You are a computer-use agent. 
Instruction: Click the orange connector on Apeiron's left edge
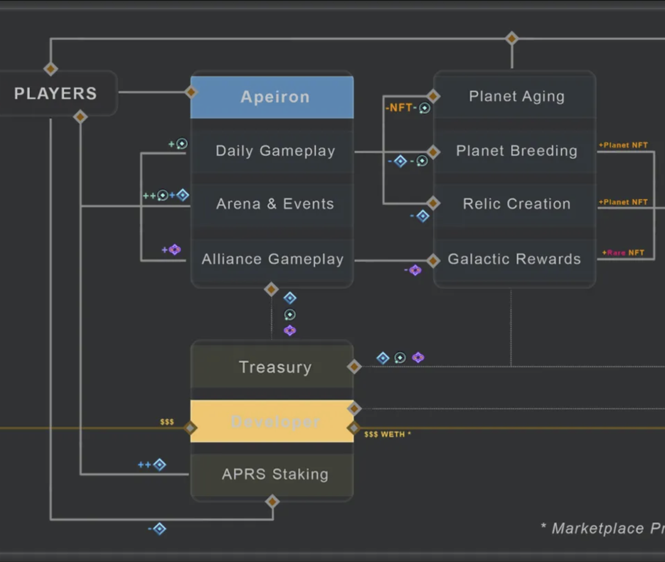tap(191, 92)
